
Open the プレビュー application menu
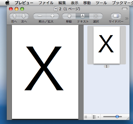[x=24, y=3]
